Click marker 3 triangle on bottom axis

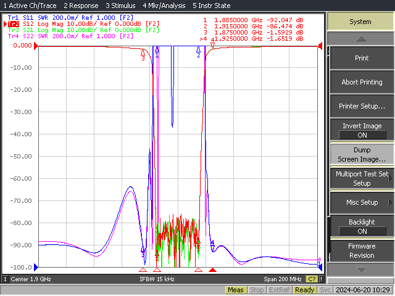pyautogui.click(x=143, y=270)
